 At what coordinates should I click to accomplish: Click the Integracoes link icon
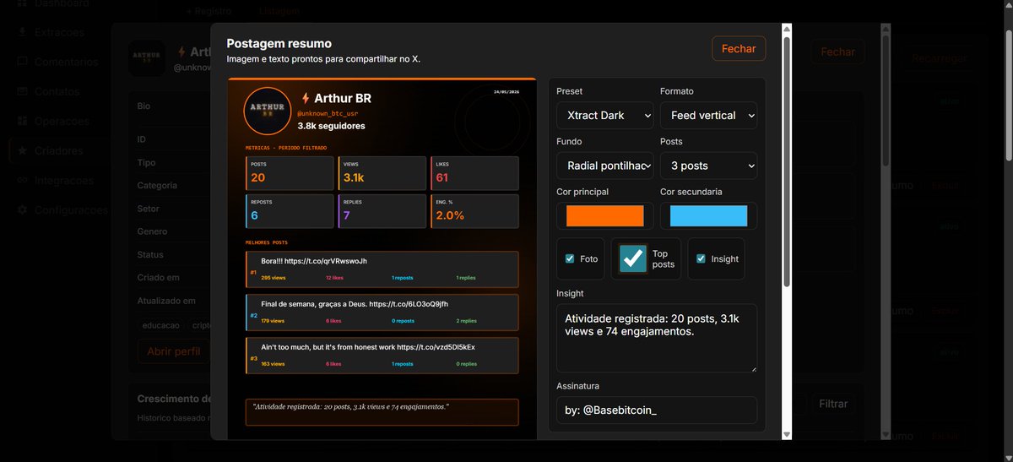coord(22,180)
